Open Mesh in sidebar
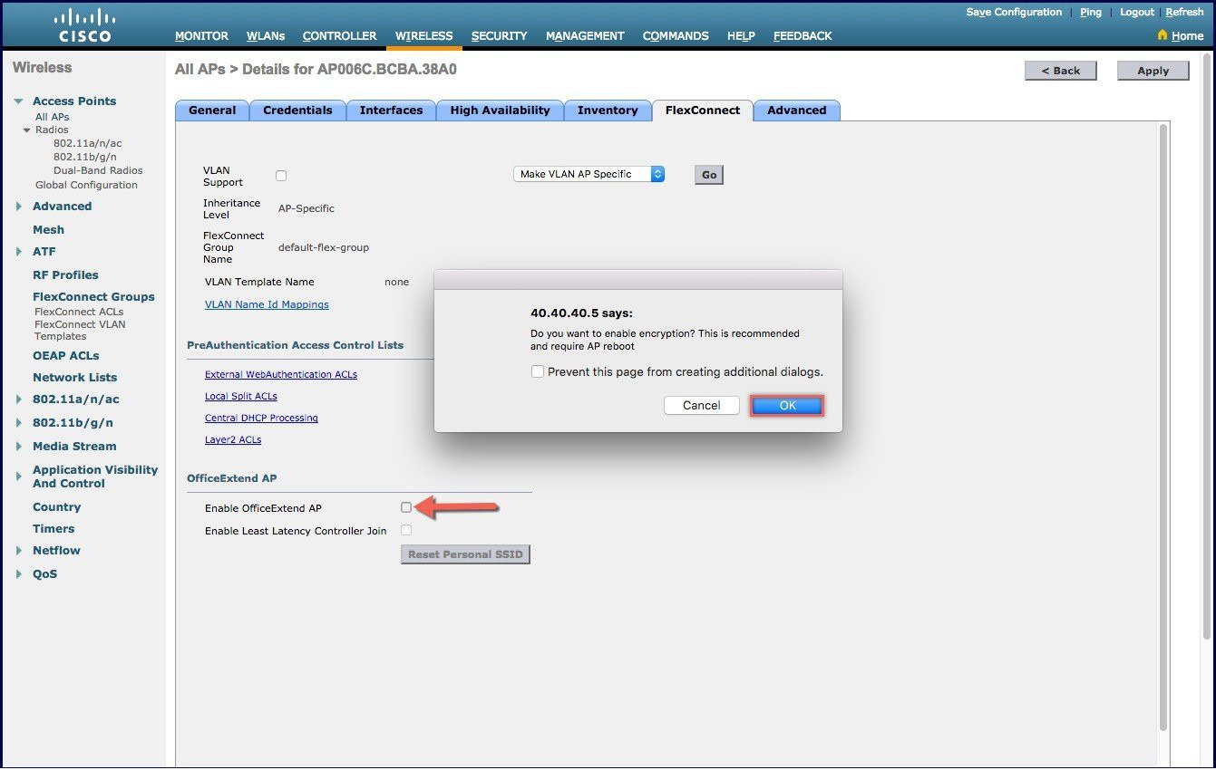The height and width of the screenshot is (770, 1216). pos(48,229)
